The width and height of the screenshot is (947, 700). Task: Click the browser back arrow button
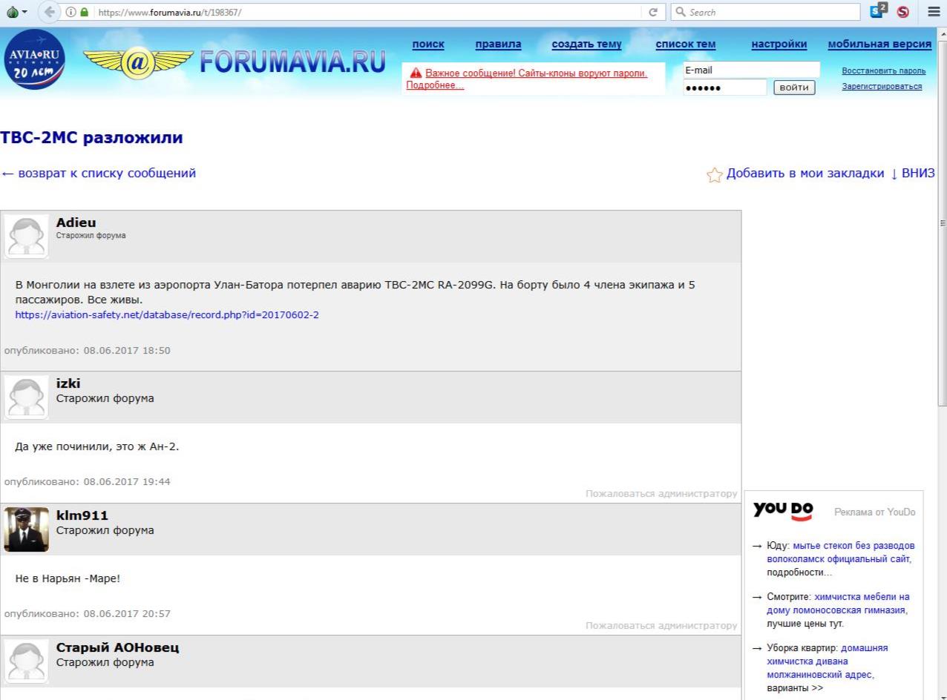(50, 12)
